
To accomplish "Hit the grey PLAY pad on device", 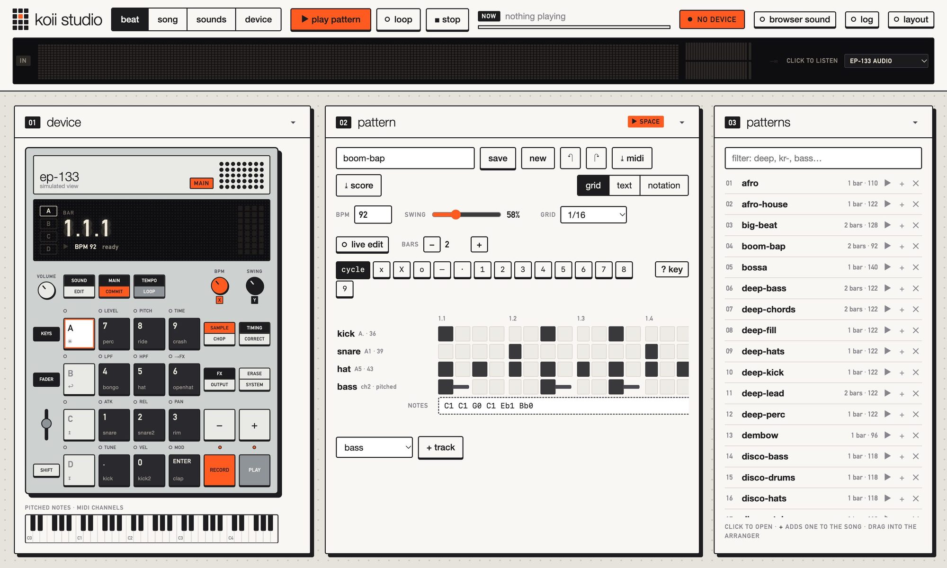I will tap(254, 470).
